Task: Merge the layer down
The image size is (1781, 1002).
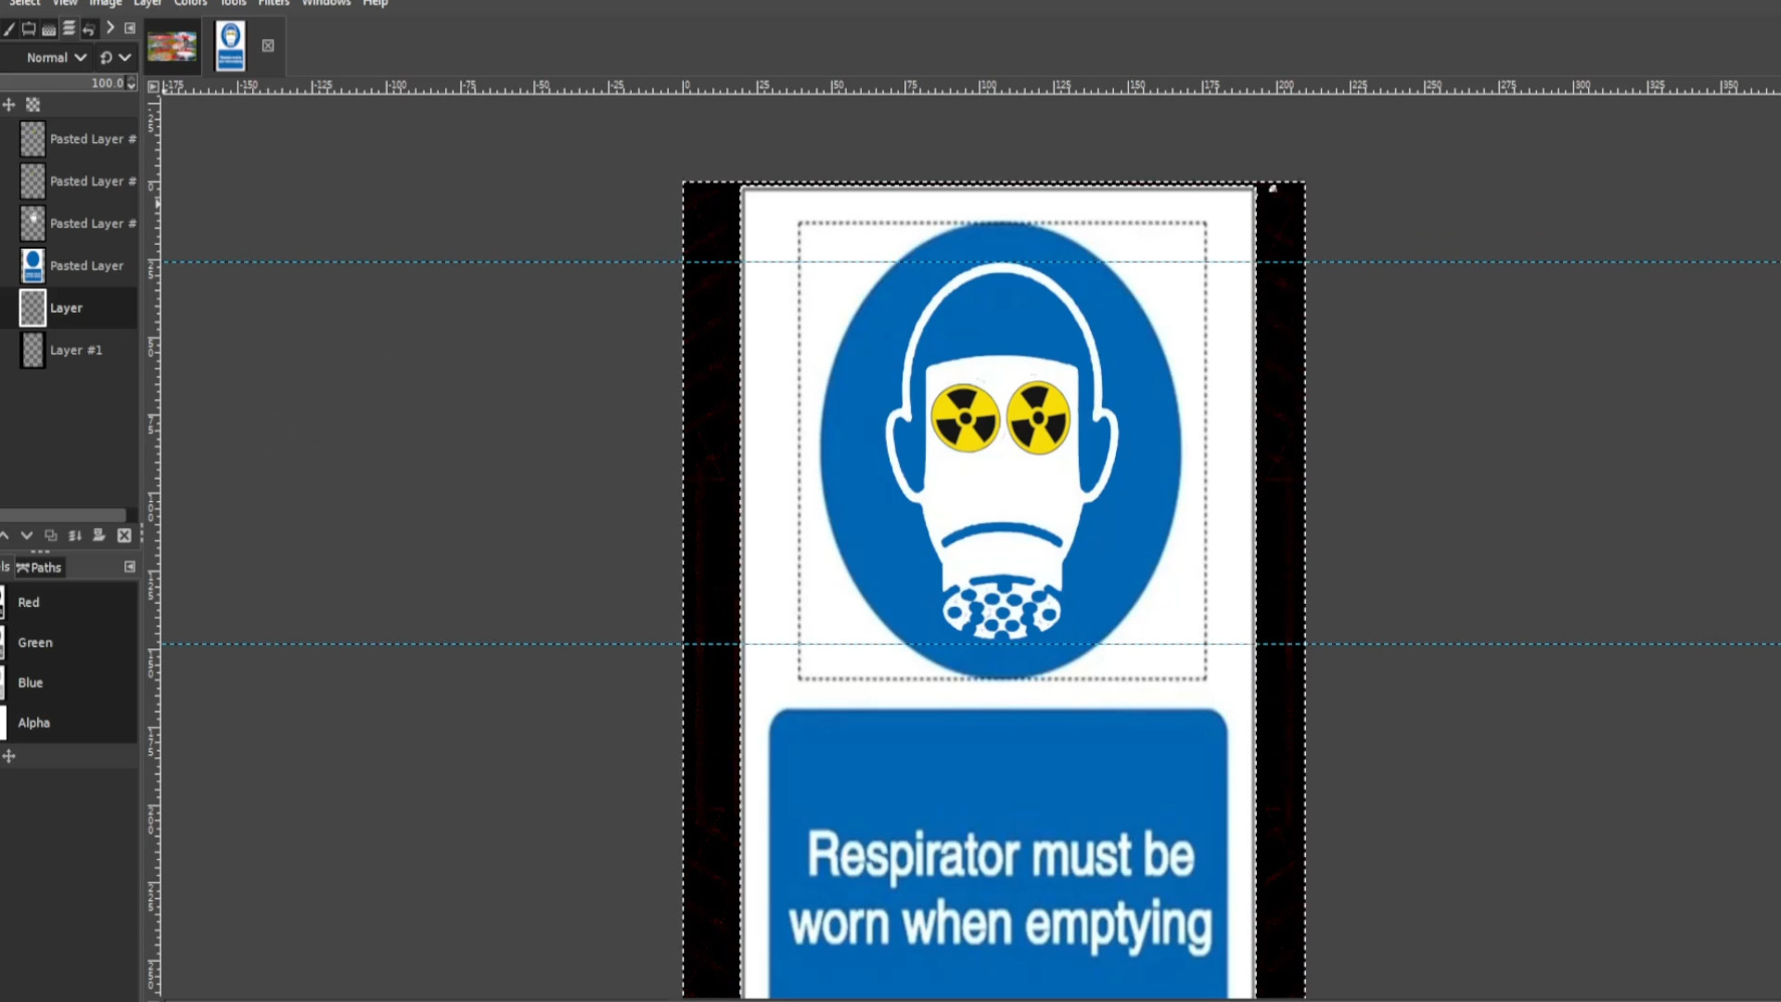Action: coord(75,535)
